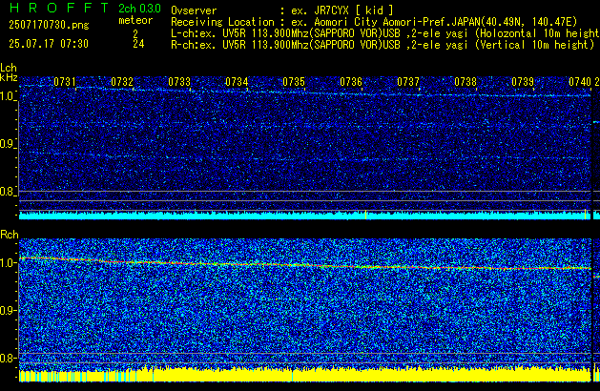Click the 0738 time marker
600x391 pixels.
point(466,82)
